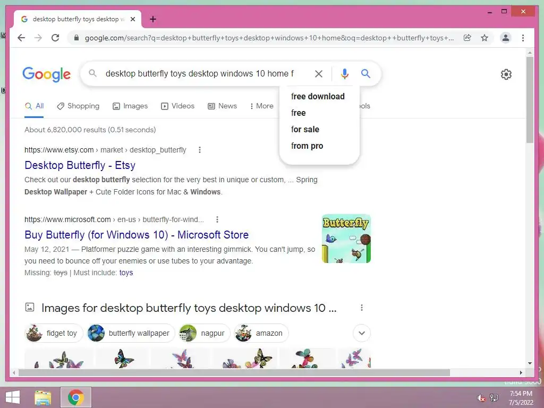Click the horizontal scrollbar thumb
Image resolution: width=544 pixels, height=408 pixels.
pyautogui.click(x=234, y=372)
